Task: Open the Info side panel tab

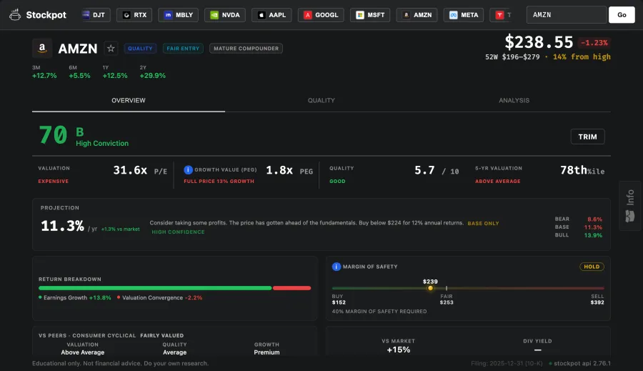Action: pyautogui.click(x=630, y=206)
